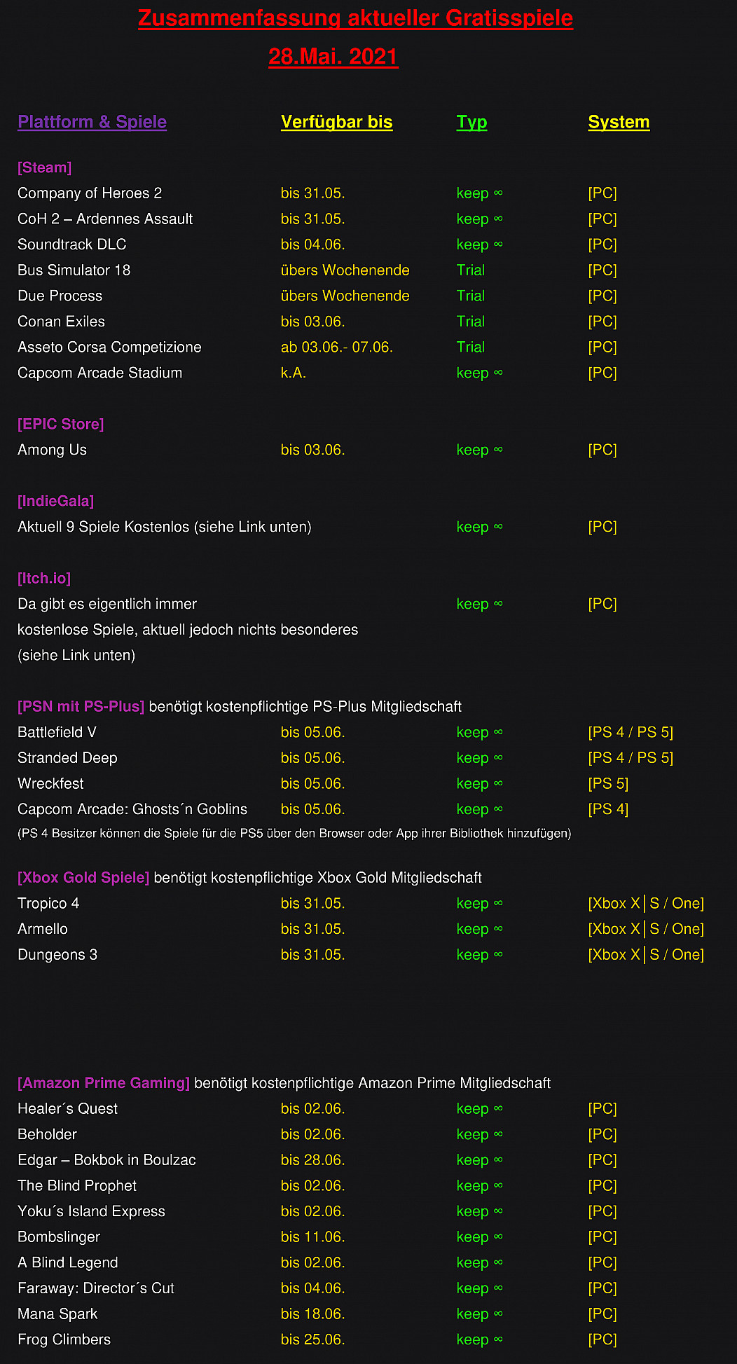
Task: Click the 28.Mai. 2021 date heading
Action: point(333,57)
